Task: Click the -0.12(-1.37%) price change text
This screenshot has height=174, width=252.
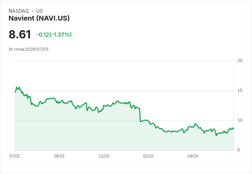Action: coord(54,35)
